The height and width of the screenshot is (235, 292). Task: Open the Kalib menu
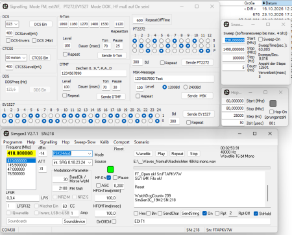(104, 142)
